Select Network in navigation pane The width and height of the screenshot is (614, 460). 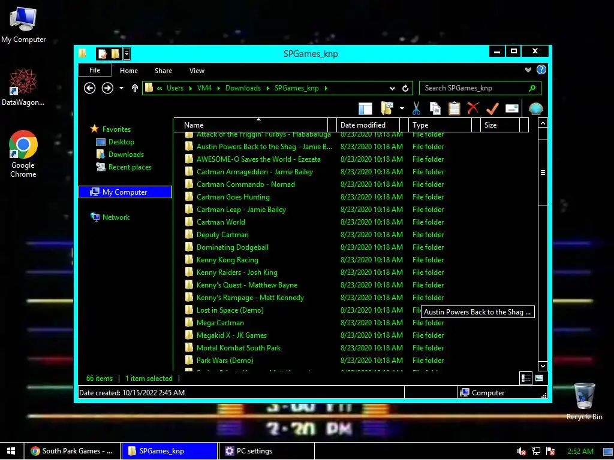point(116,217)
